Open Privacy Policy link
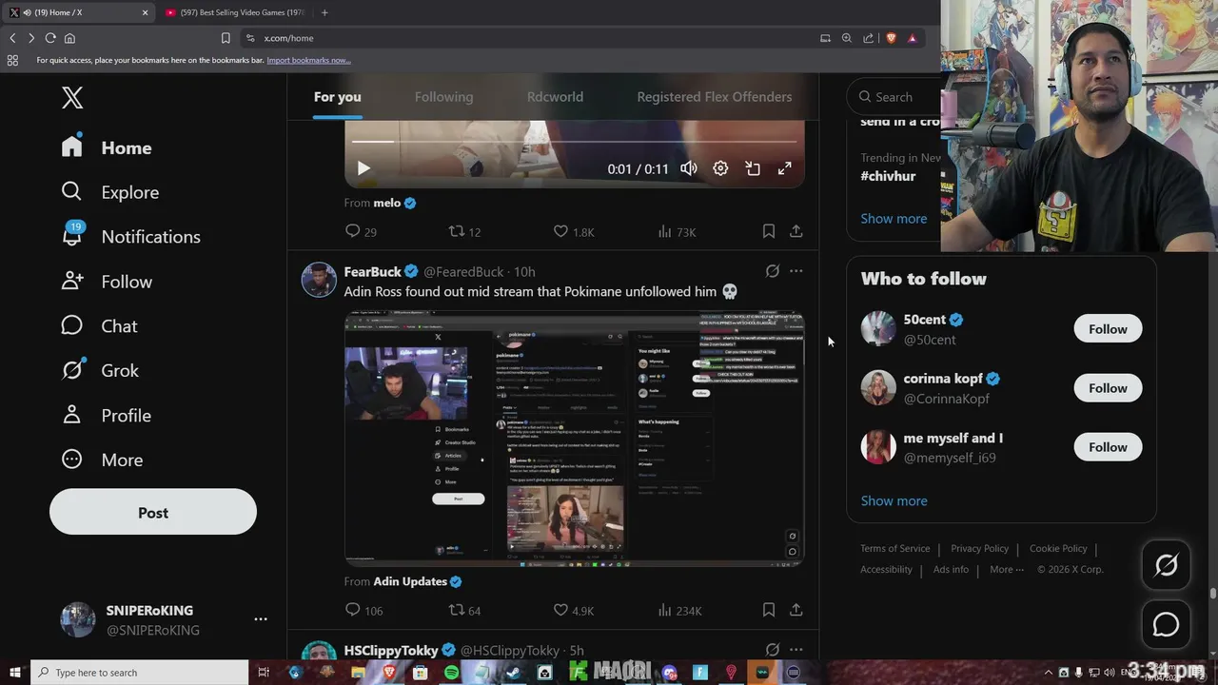The image size is (1218, 685). coord(979,548)
